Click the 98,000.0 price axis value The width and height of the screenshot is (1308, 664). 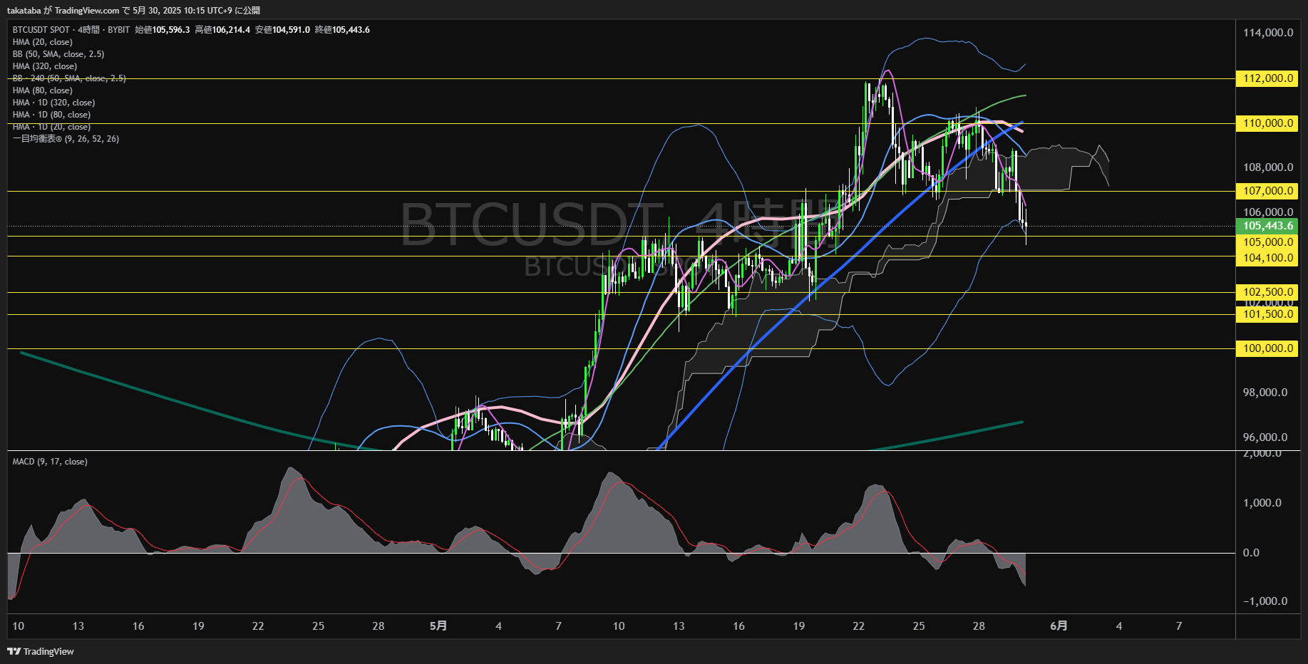pos(1265,393)
